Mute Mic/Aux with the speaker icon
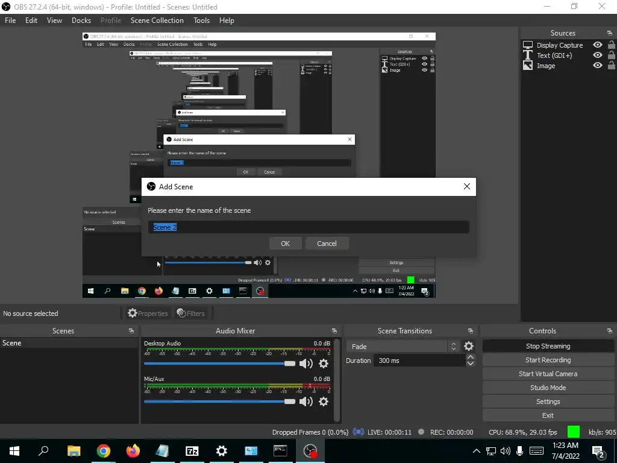This screenshot has height=463, width=617. (305, 402)
